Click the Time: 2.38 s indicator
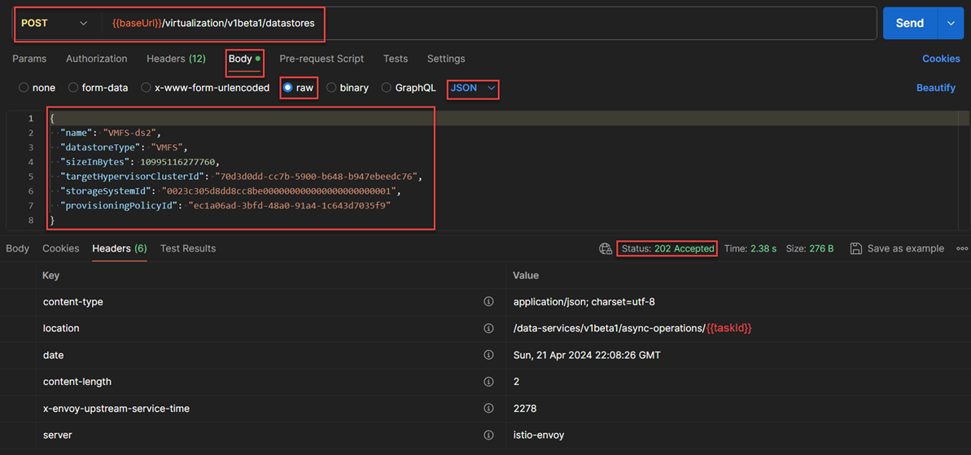 [x=750, y=249]
